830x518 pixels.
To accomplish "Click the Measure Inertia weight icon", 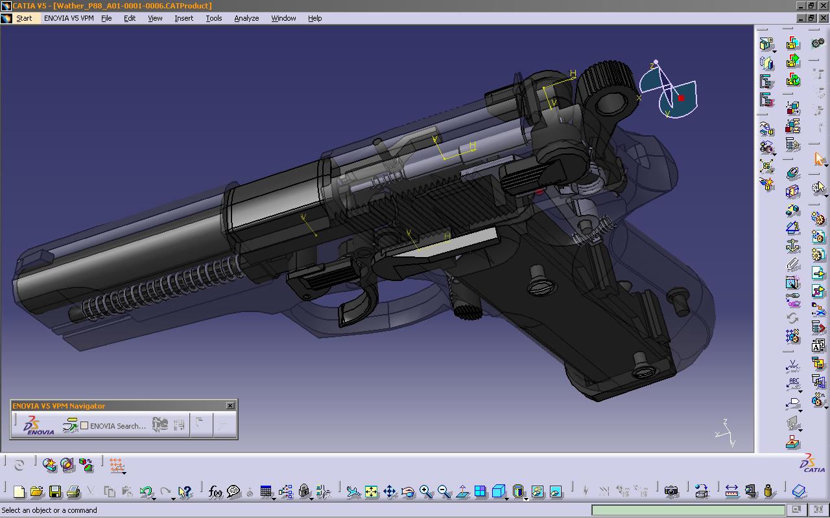I will [x=768, y=492].
